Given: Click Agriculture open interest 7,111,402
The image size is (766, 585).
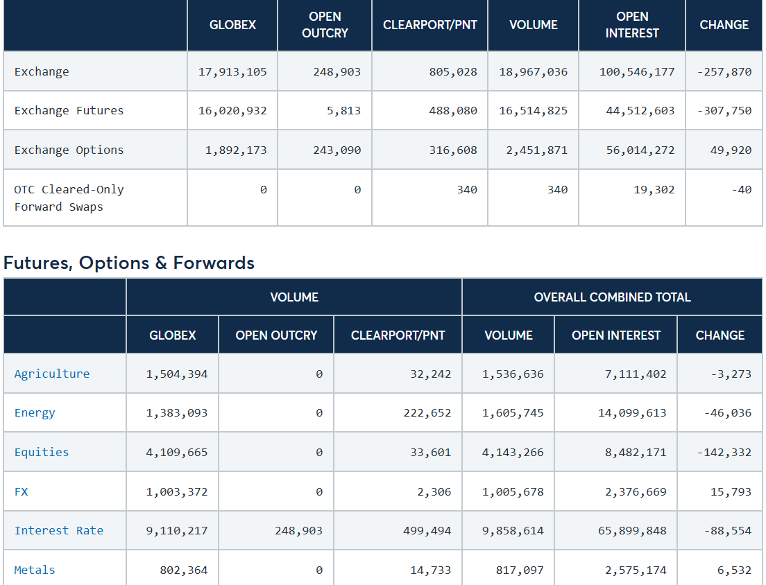Looking at the screenshot, I should 636,374.
